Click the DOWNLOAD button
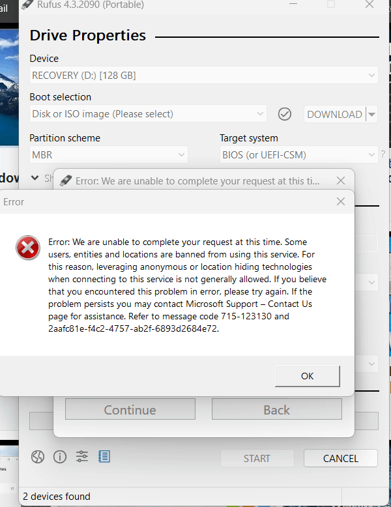 coord(334,114)
